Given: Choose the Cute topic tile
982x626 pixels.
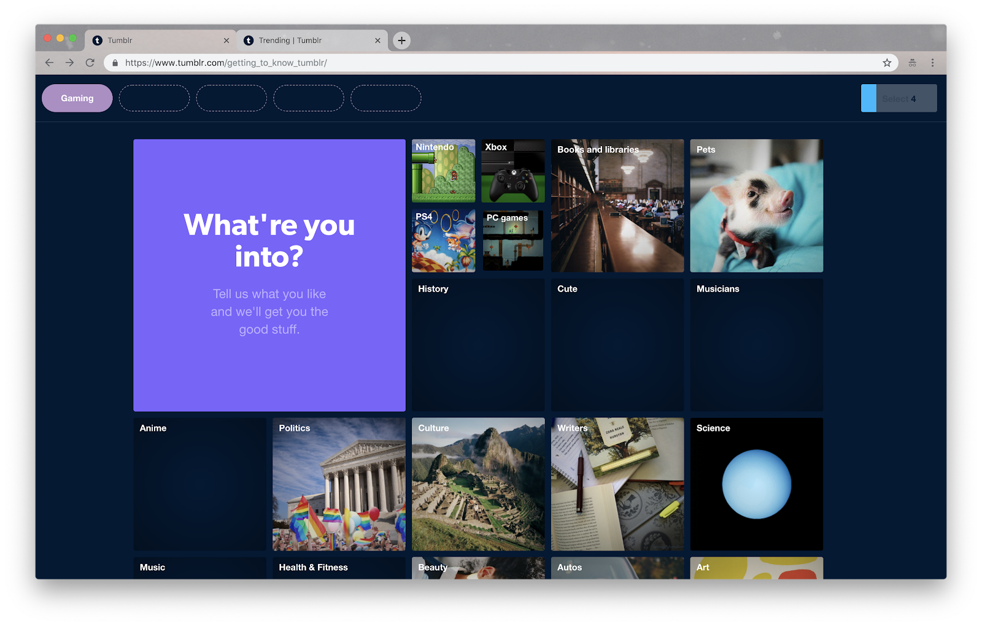Looking at the screenshot, I should click(617, 345).
